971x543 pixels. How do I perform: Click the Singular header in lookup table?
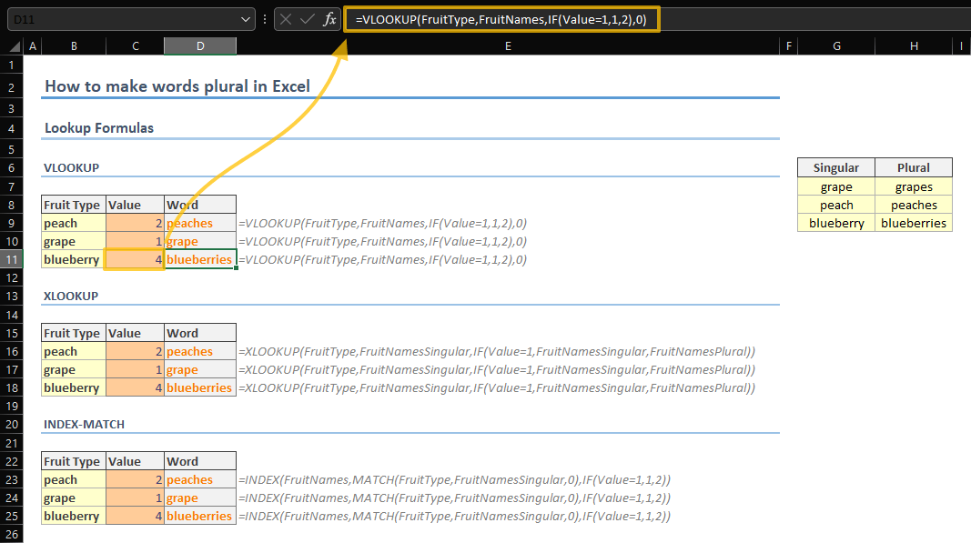click(835, 167)
